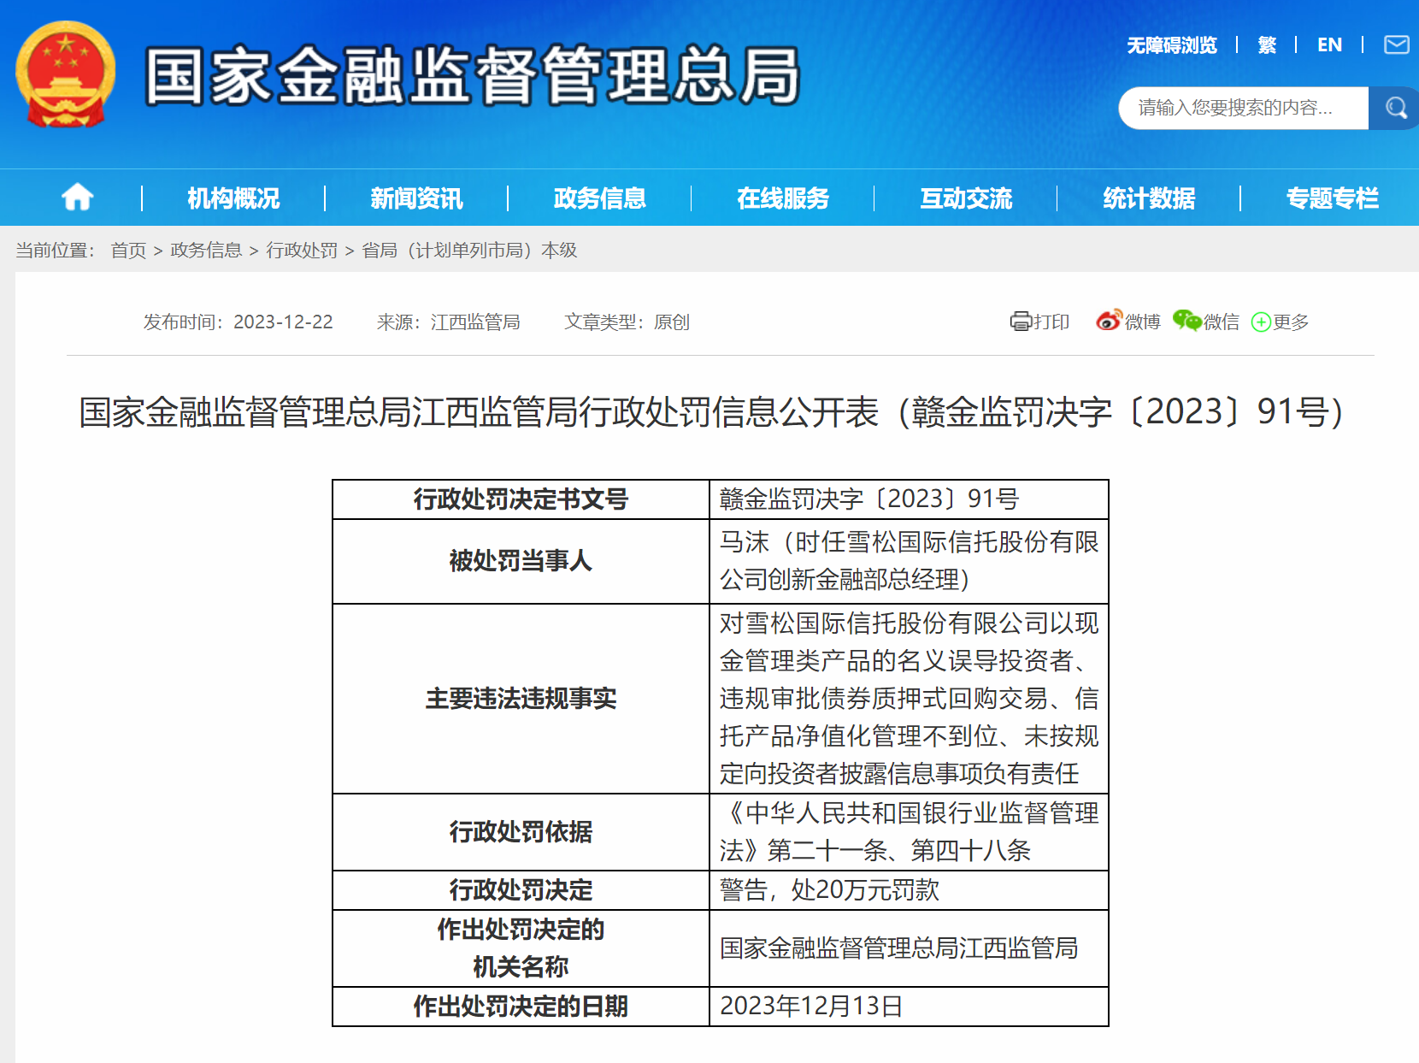Open the 专题专栏 menu
This screenshot has width=1419, height=1063.
pyautogui.click(x=1332, y=198)
